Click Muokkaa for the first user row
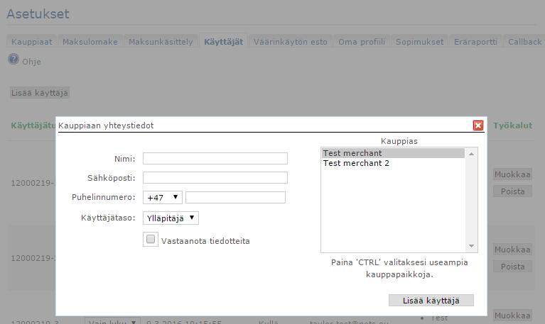This screenshot has height=324, width=545. 512,174
